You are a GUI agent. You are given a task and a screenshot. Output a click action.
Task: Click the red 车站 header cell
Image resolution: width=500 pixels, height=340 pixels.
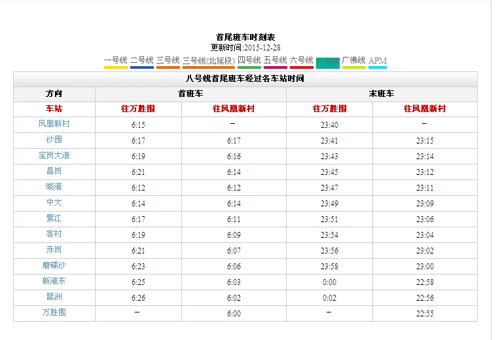pyautogui.click(x=54, y=109)
